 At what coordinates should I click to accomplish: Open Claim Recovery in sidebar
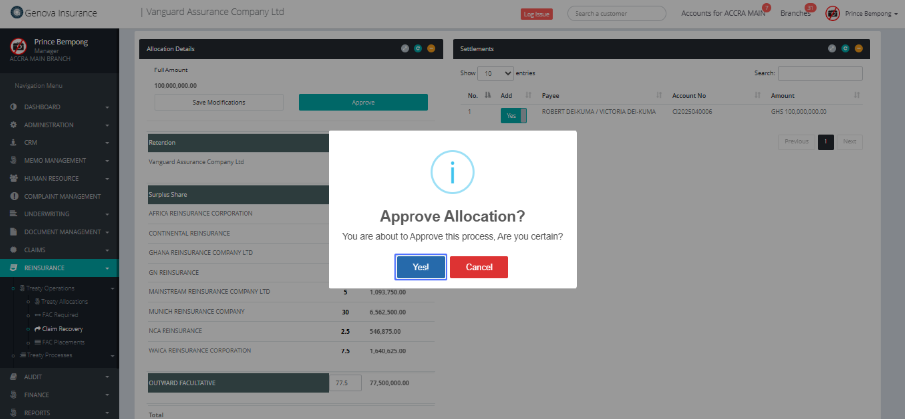[62, 329]
